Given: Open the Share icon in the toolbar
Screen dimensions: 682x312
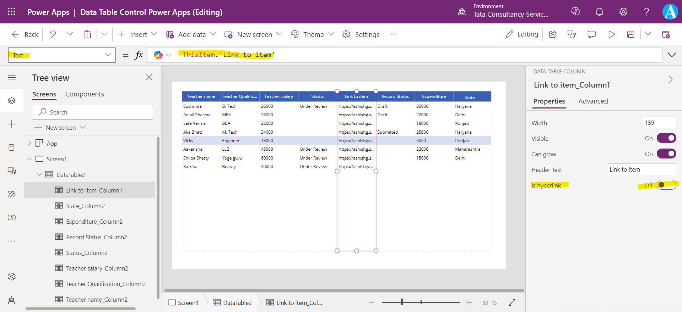Looking at the screenshot, I should [x=553, y=34].
